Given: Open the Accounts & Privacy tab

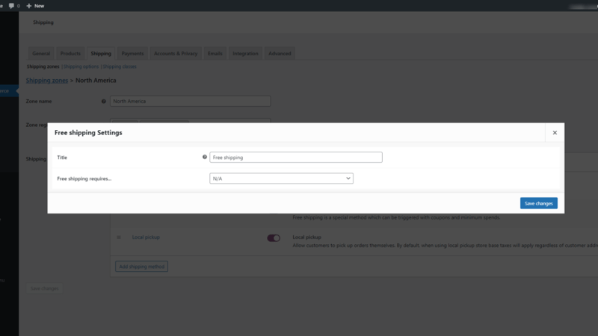Looking at the screenshot, I should (x=176, y=53).
